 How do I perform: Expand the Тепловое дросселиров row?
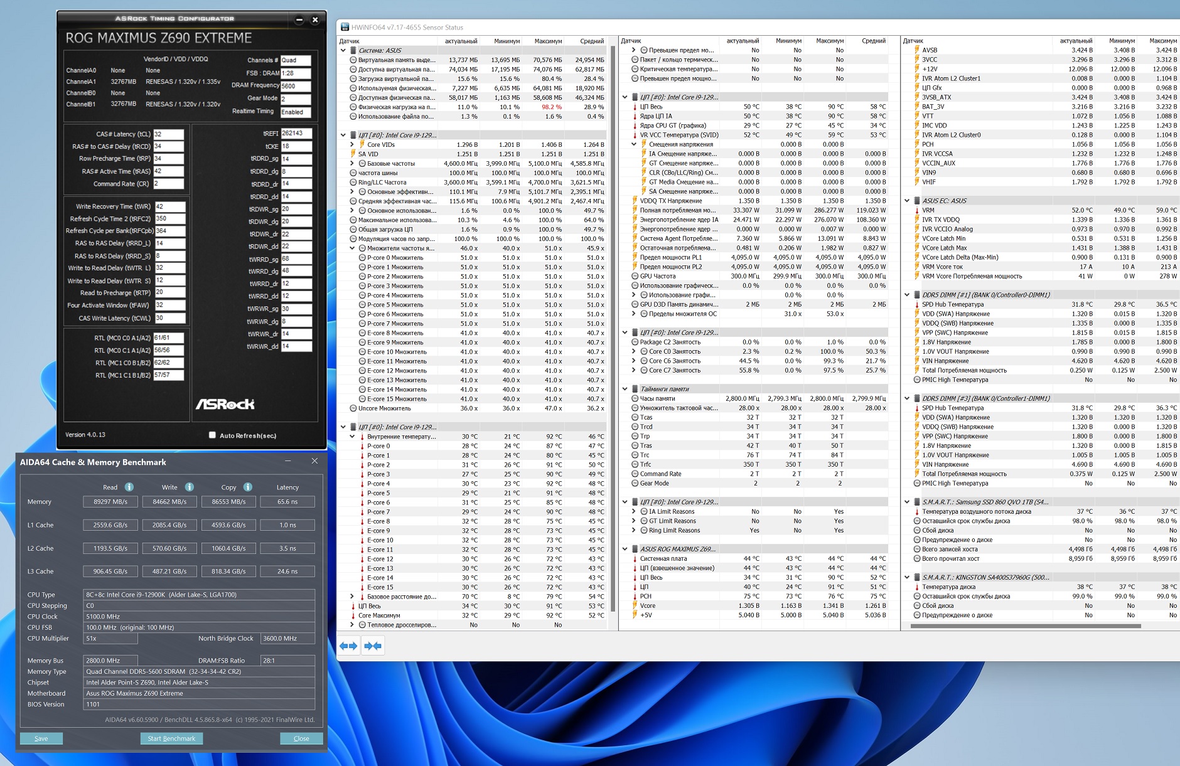[x=352, y=625]
